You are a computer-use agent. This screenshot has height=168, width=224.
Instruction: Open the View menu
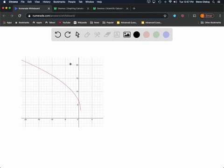(x=37, y=2)
